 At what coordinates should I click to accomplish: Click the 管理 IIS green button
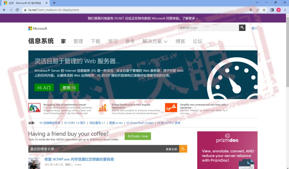coord(69,88)
